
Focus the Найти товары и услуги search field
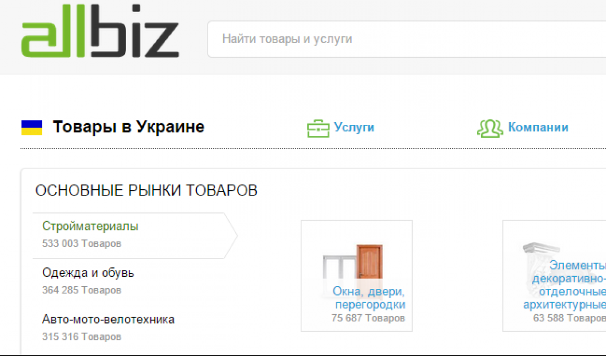coord(407,39)
